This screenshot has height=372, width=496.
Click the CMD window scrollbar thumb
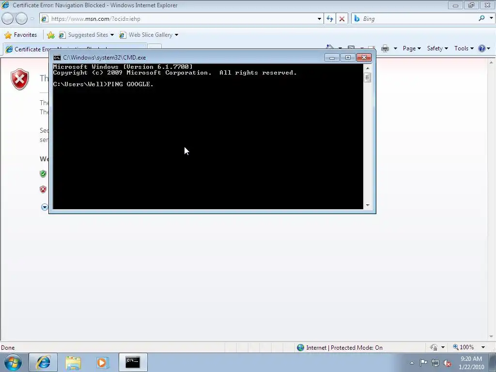(x=367, y=77)
